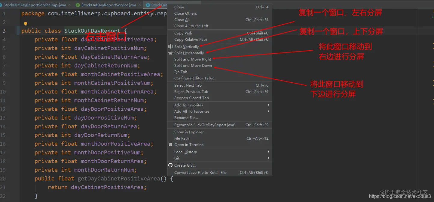Choose Select Next Tab

[219, 85]
